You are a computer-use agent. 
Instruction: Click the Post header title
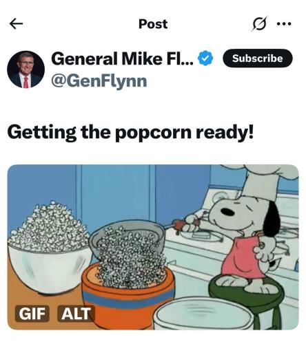click(x=153, y=24)
